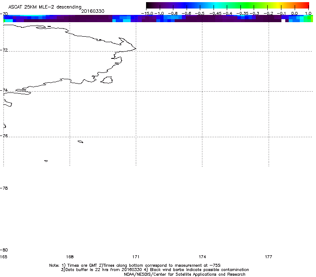Select the 174 longitude label
This screenshot has height=277, width=316.
[202, 257]
